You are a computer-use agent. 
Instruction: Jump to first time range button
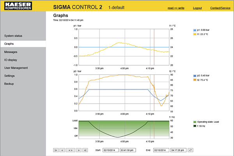click(x=56, y=150)
